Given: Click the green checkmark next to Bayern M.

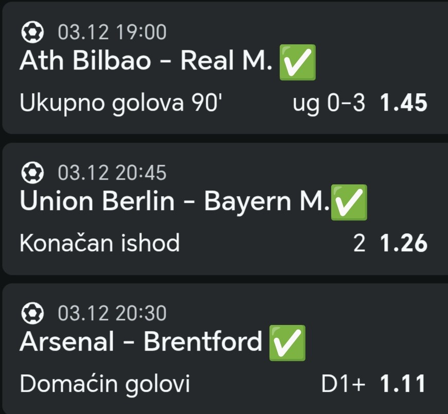Looking at the screenshot, I should (x=350, y=202).
